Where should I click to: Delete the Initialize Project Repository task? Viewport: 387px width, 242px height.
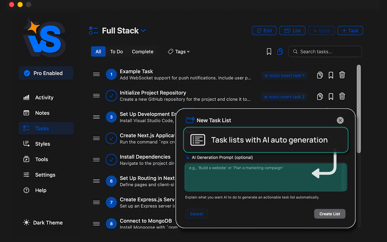tap(342, 96)
